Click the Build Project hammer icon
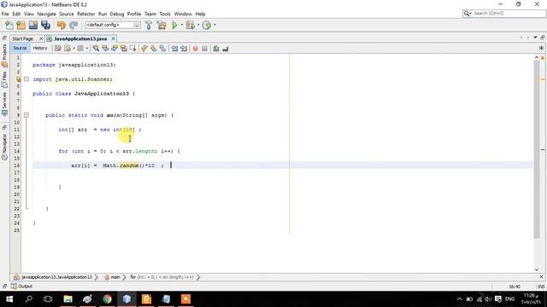The image size is (547, 307). pos(149,25)
